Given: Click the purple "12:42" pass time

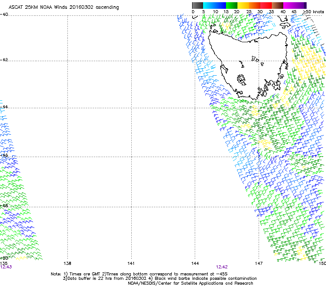Looking at the screenshot, I should point(222,267).
